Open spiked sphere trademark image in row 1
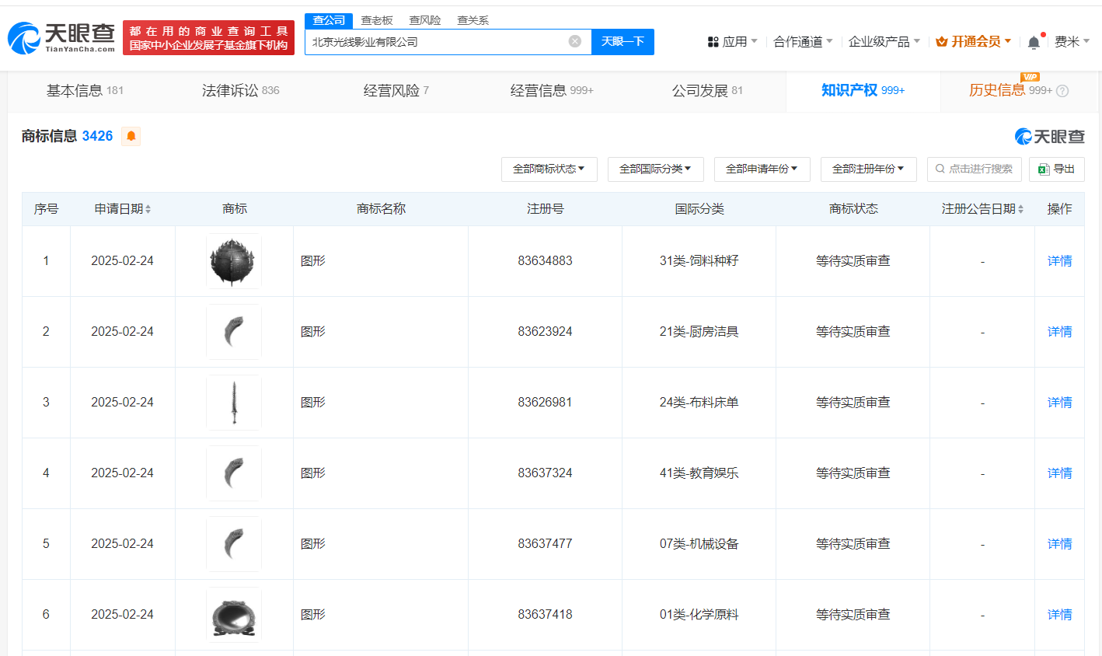Viewport: 1102px width, 656px height. (234, 261)
